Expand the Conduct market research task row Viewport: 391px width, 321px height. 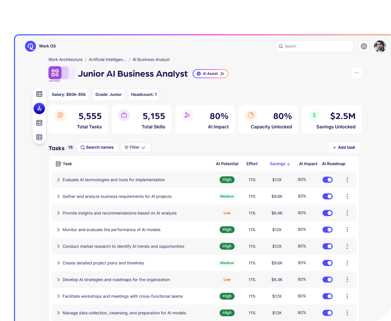click(58, 247)
